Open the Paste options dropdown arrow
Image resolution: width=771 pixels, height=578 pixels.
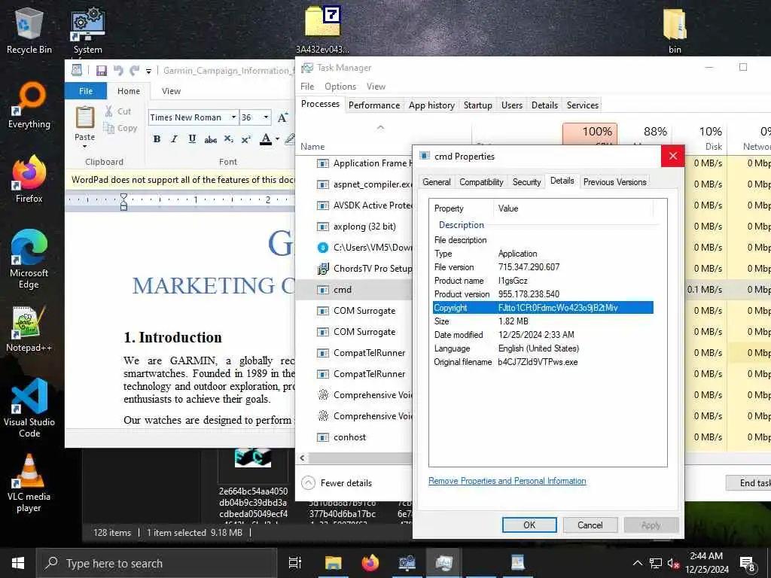tap(84, 147)
